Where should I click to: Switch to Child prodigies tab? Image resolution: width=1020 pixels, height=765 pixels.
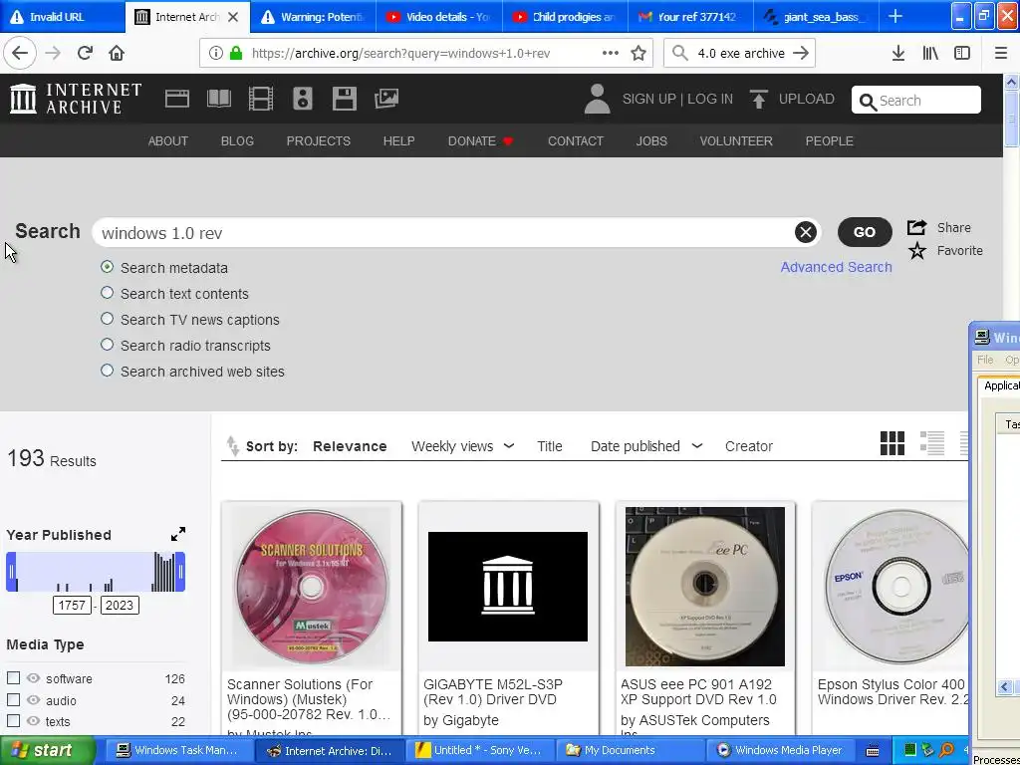pos(565,17)
